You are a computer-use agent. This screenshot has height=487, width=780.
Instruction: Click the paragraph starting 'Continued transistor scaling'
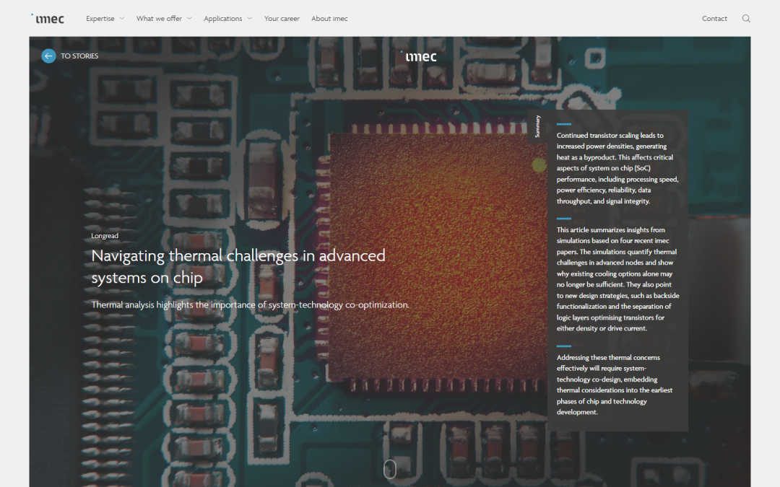tap(617, 168)
